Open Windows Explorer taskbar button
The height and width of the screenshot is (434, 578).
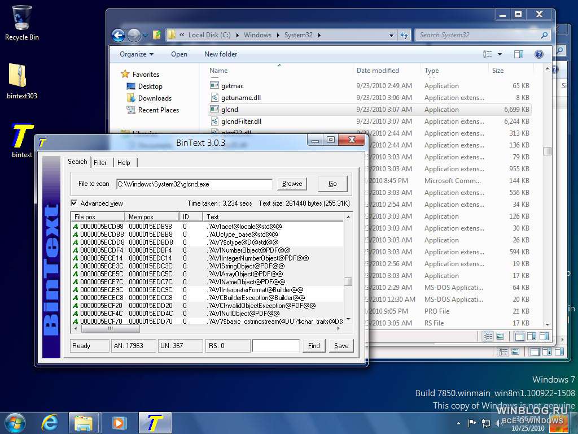84,423
